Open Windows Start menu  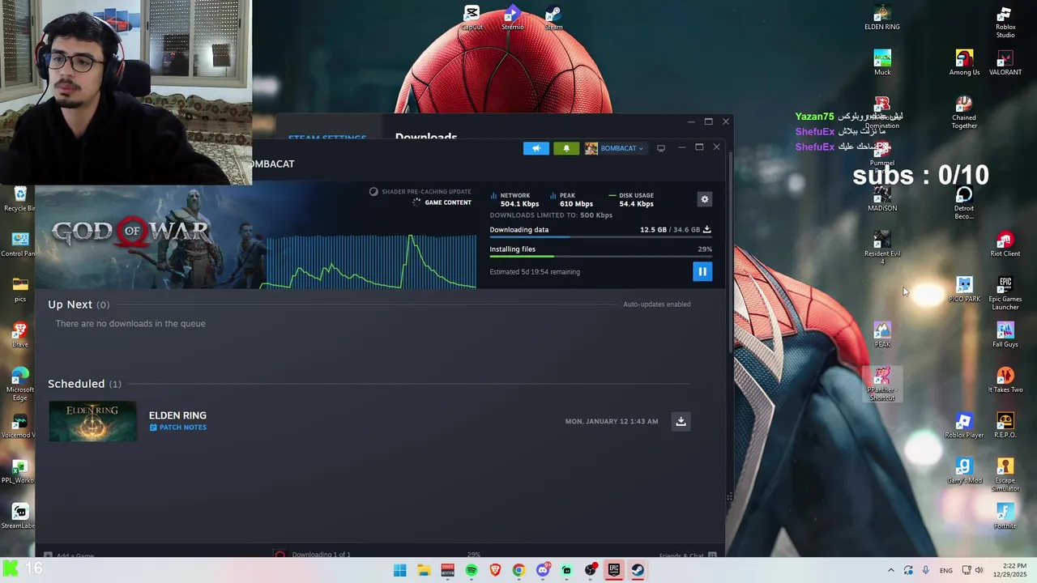(400, 570)
